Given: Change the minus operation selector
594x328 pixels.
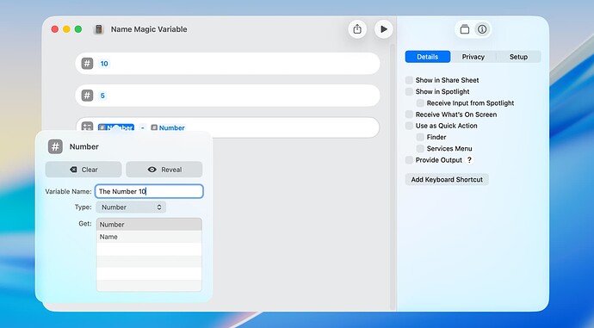Looking at the screenshot, I should point(142,127).
